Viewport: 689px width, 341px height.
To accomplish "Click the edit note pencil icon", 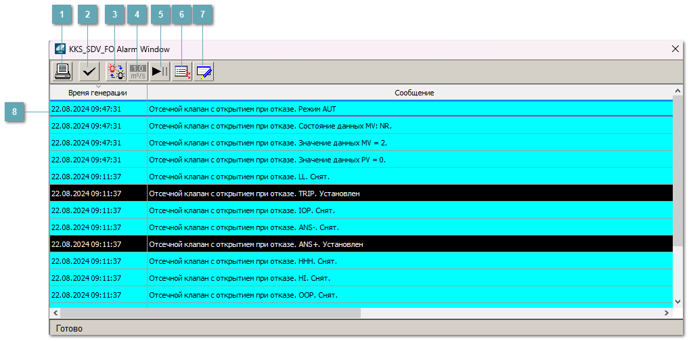I will [204, 71].
